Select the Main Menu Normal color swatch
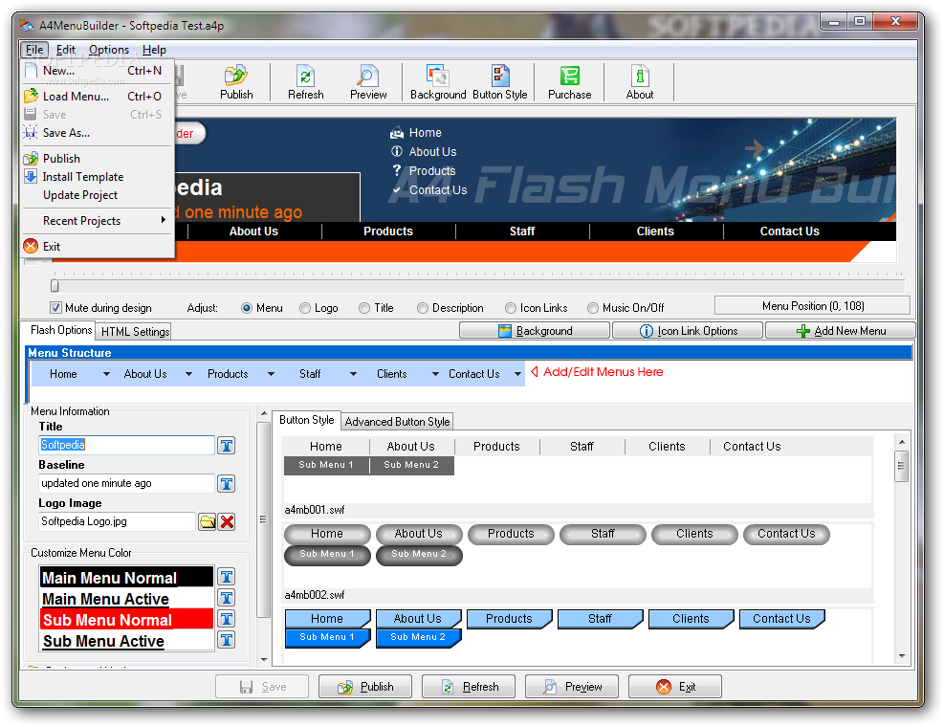 click(126, 577)
